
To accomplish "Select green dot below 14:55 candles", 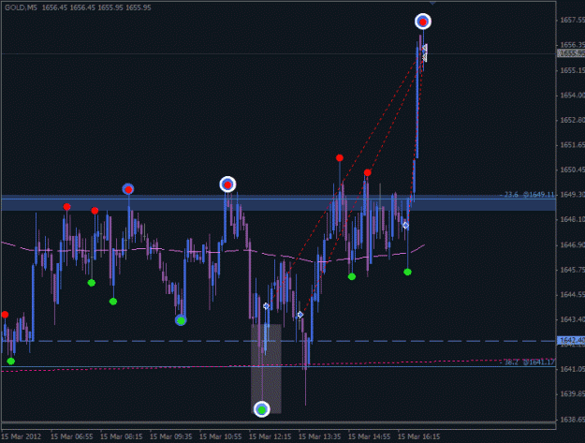I will click(351, 276).
